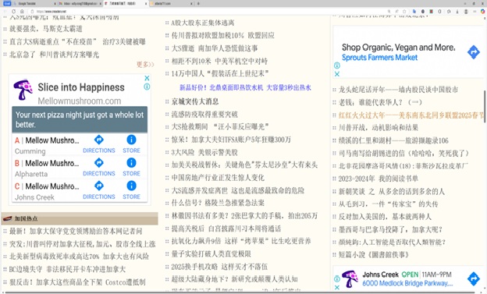Open the colorful Copilot icon in the toolbar
The image size is (487, 294).
click(482, 11)
